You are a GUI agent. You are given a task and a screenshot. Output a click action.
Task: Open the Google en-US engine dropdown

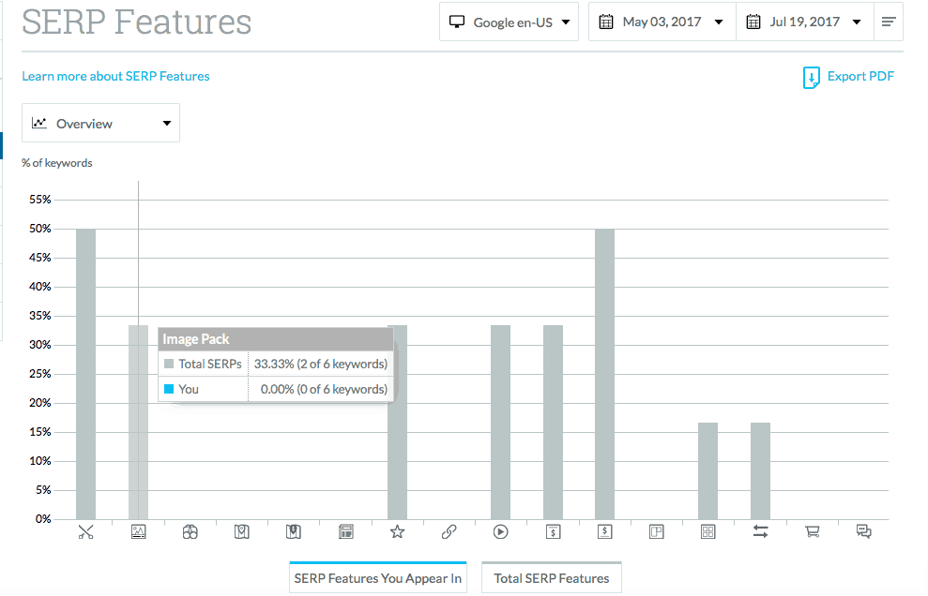point(509,22)
